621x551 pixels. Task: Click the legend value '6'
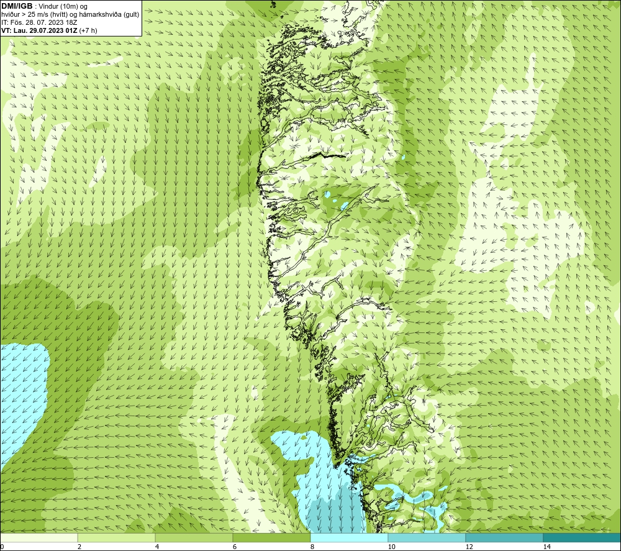(235, 547)
